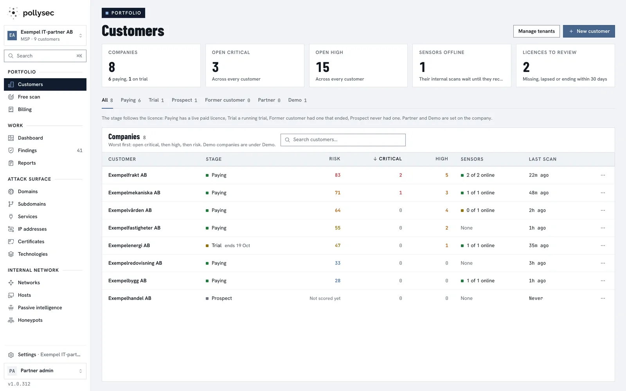Click the pollysec logo icon
Image resolution: width=626 pixels, height=391 pixels.
coord(13,13)
